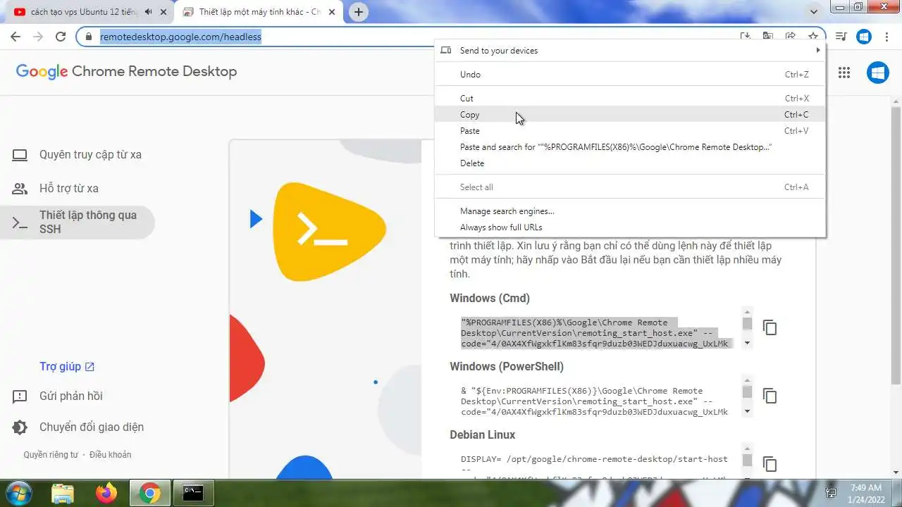This screenshot has width=902, height=507.
Task: Select Thiết lập thông qua SSH
Action: click(78, 223)
